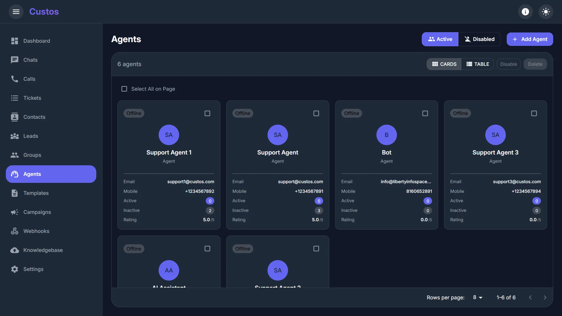The image size is (562, 316).
Task: Switch to the Disabled agents tab
Action: (x=479, y=39)
